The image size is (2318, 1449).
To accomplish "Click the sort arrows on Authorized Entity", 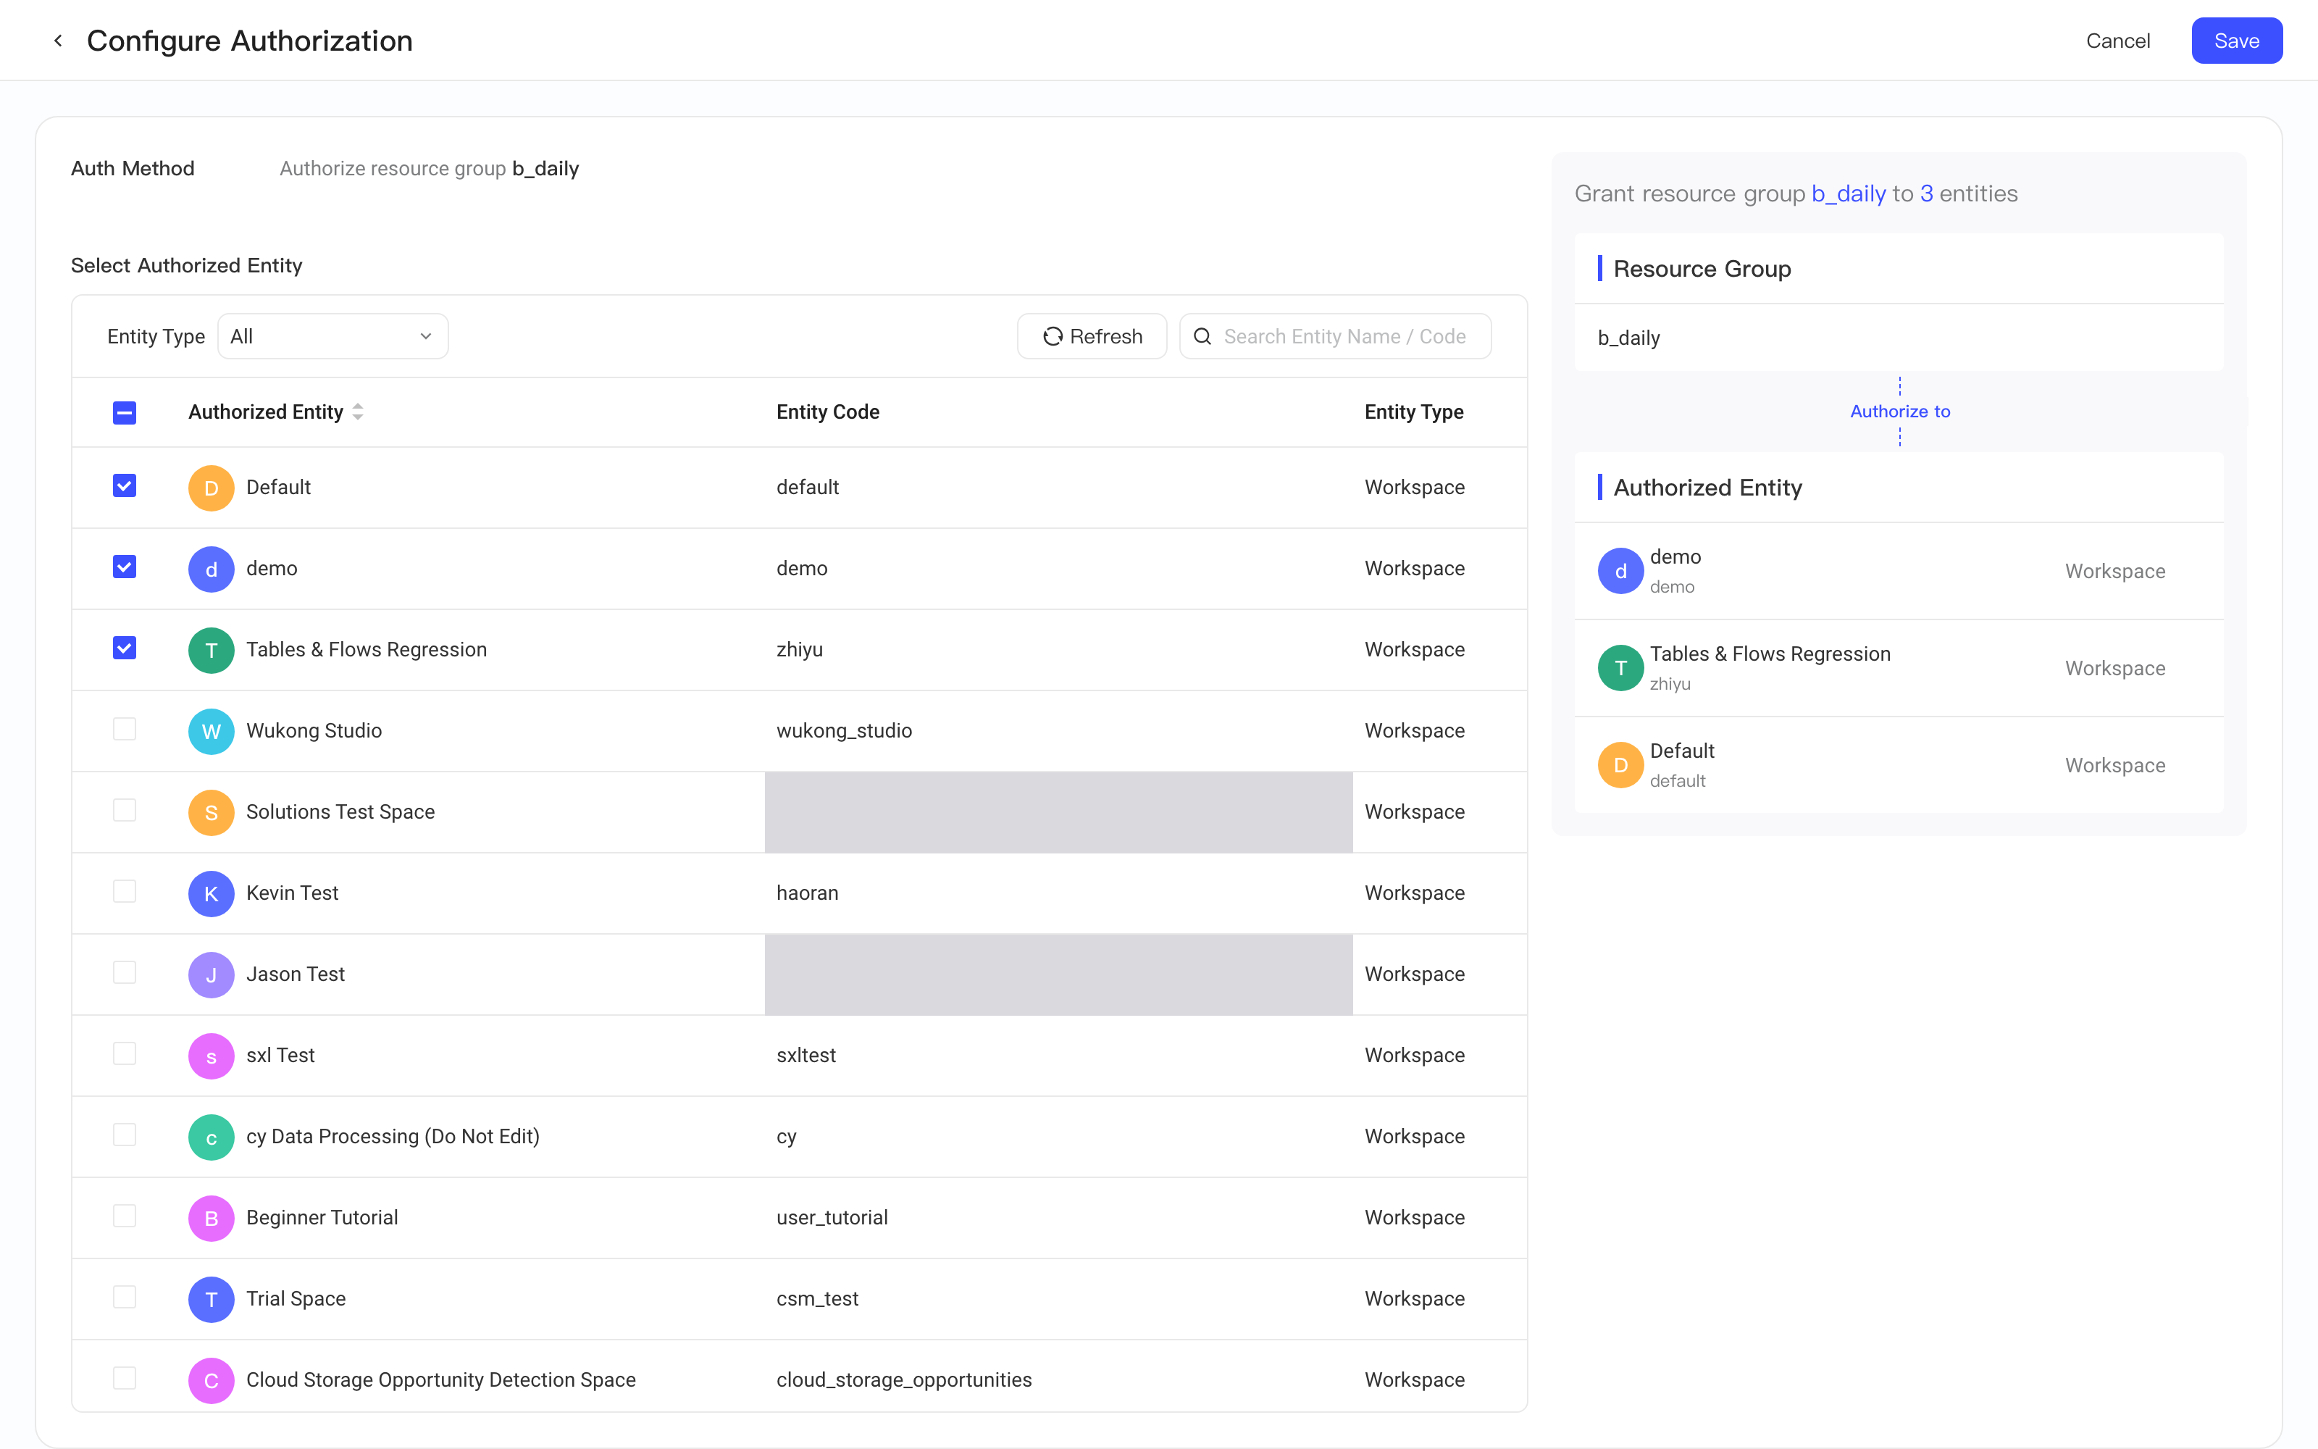I will [357, 412].
